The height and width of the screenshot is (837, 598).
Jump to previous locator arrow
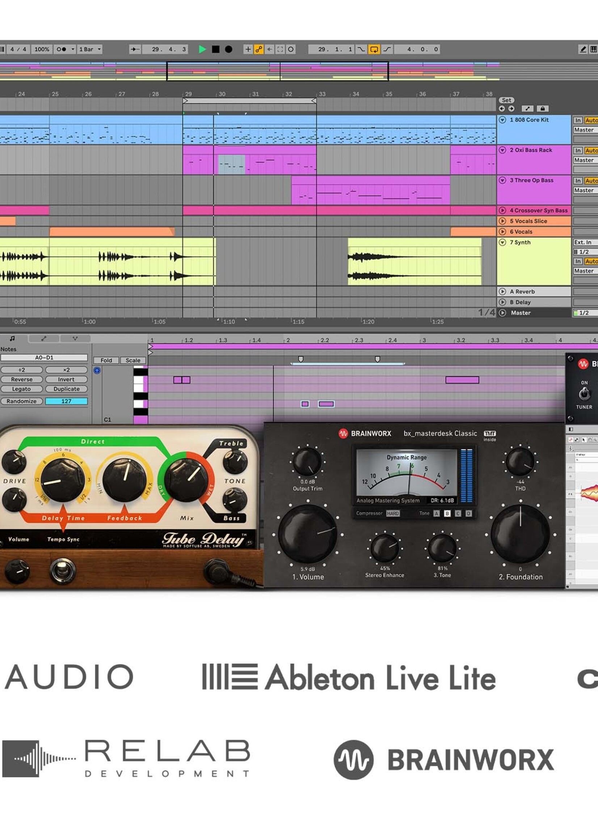point(502,109)
